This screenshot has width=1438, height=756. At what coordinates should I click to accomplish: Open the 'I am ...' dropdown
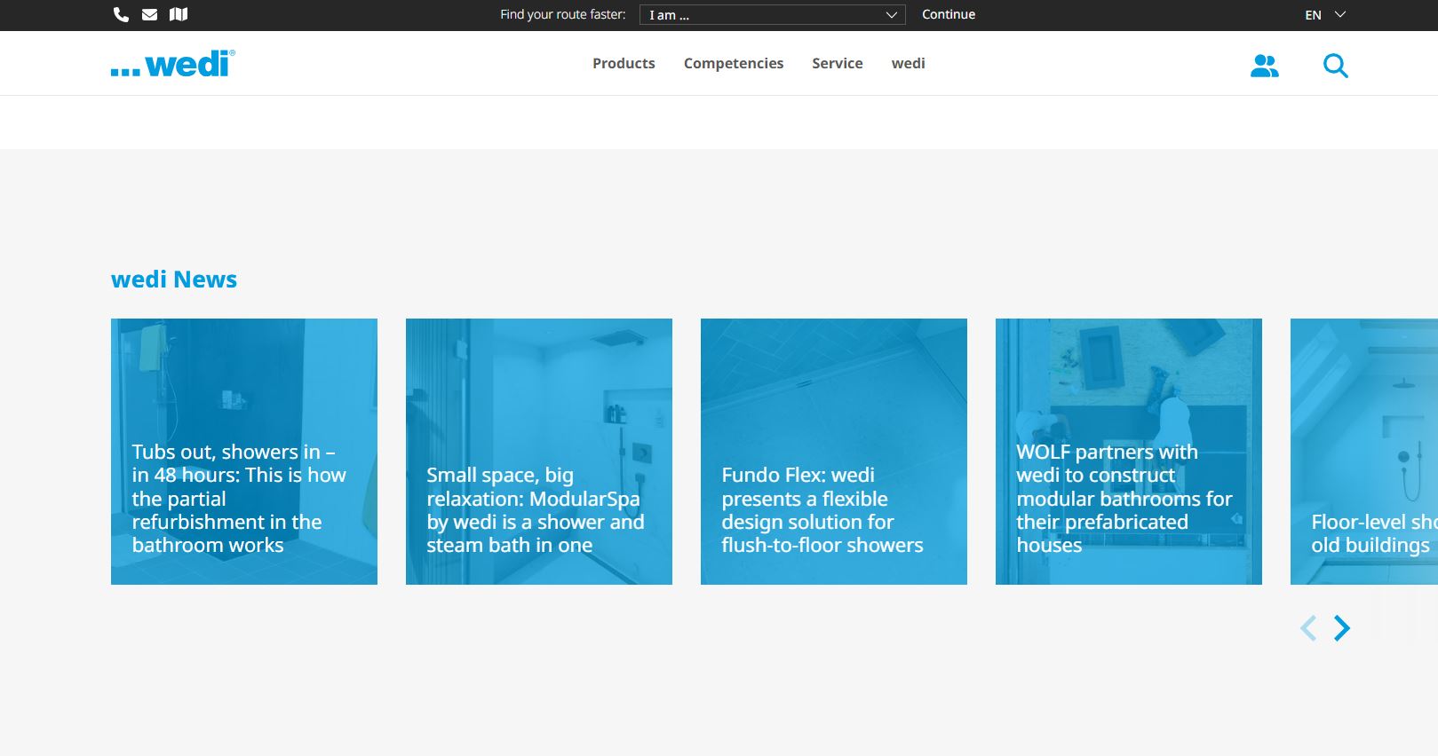tap(773, 15)
